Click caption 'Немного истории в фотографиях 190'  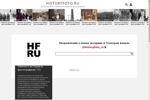pyautogui.click(x=57, y=23)
